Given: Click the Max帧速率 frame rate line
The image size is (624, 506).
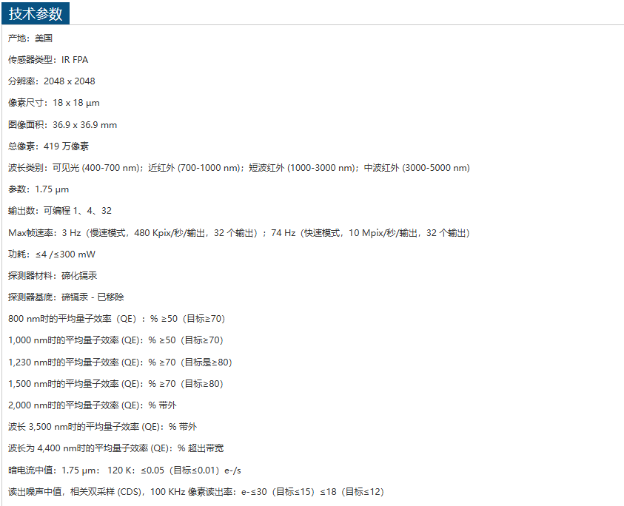Looking at the screenshot, I should [238, 232].
